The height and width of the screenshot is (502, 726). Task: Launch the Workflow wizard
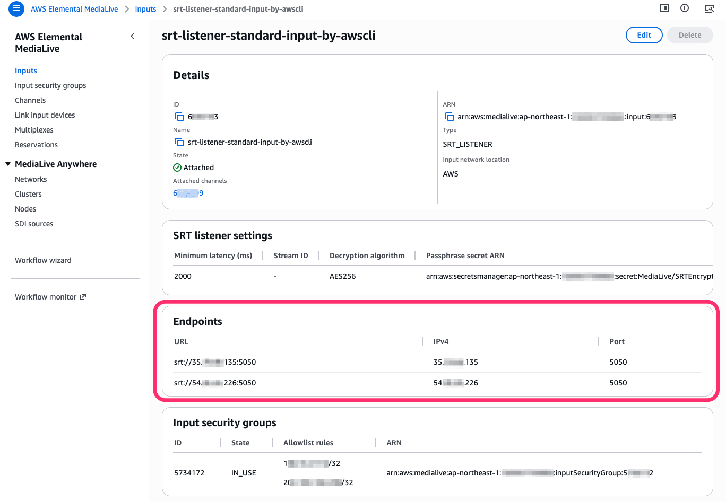[x=43, y=260]
